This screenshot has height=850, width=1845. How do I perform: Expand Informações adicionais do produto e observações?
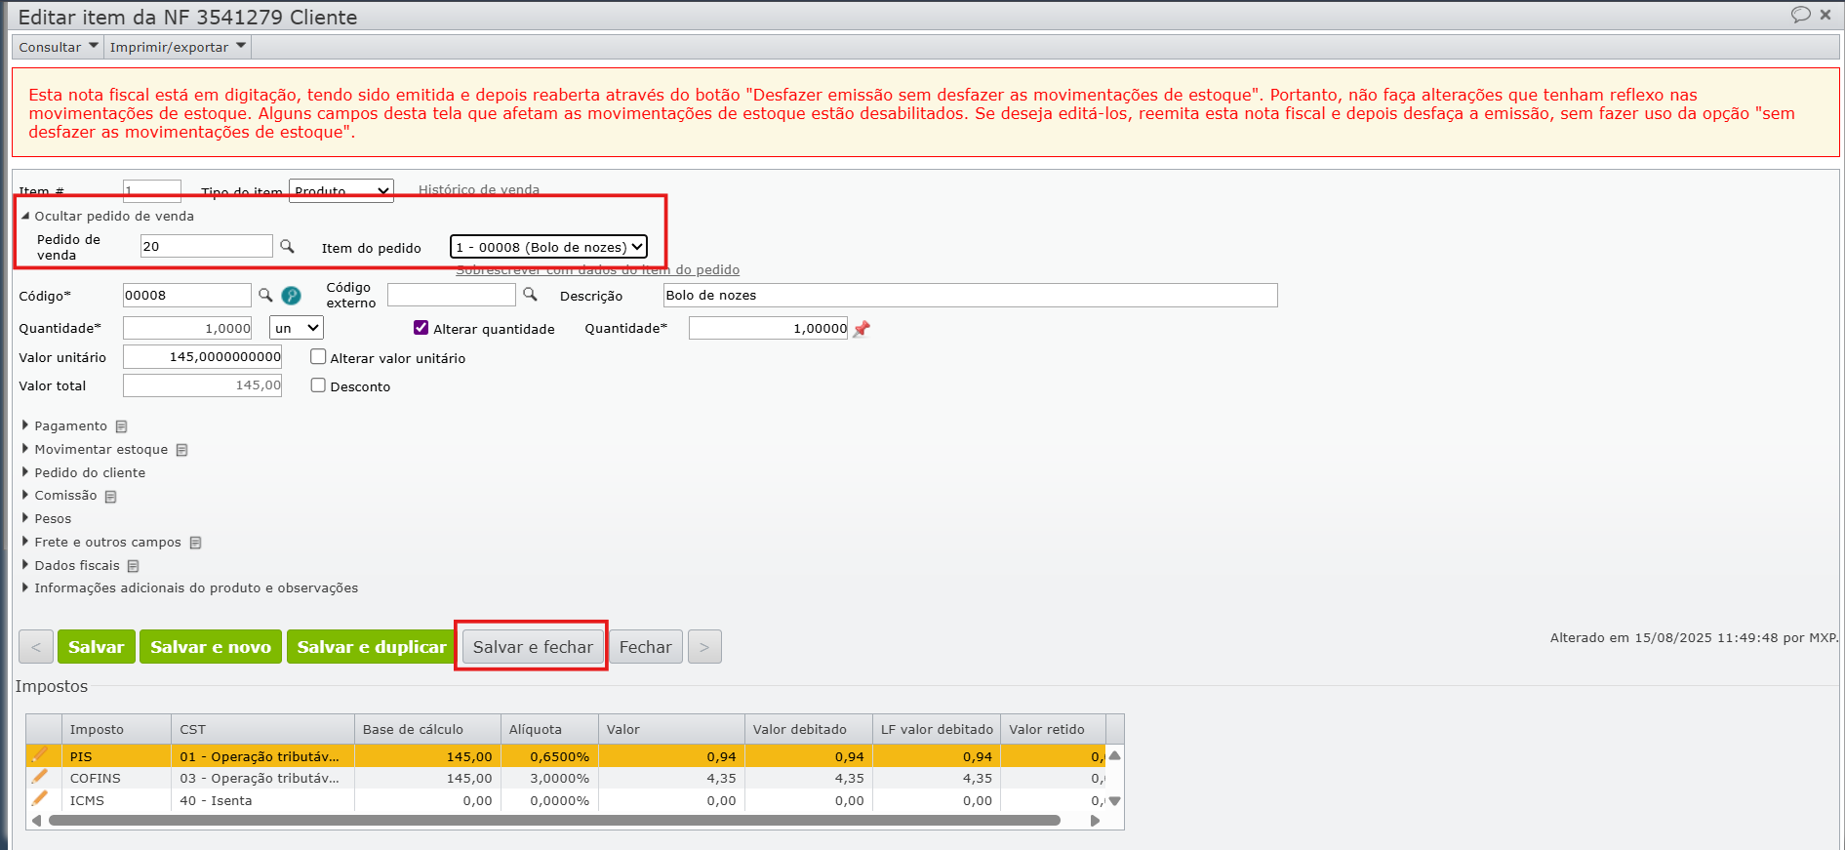[x=190, y=588]
